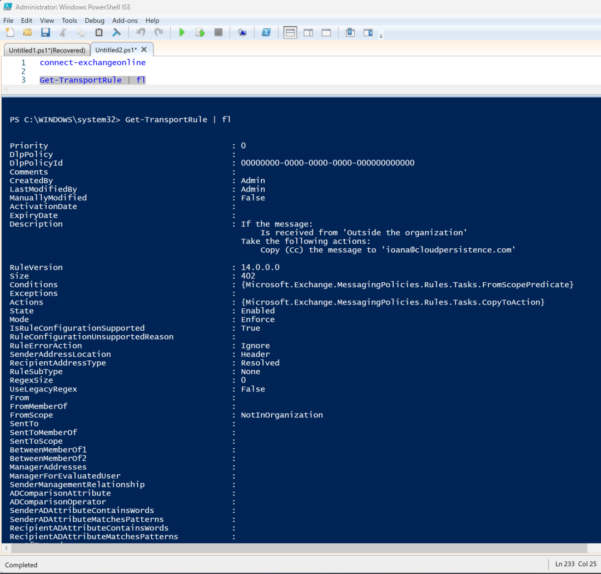The height and width of the screenshot is (574, 601).
Task: Click the FromScopePredicate Conditions value
Action: pyautogui.click(x=408, y=284)
